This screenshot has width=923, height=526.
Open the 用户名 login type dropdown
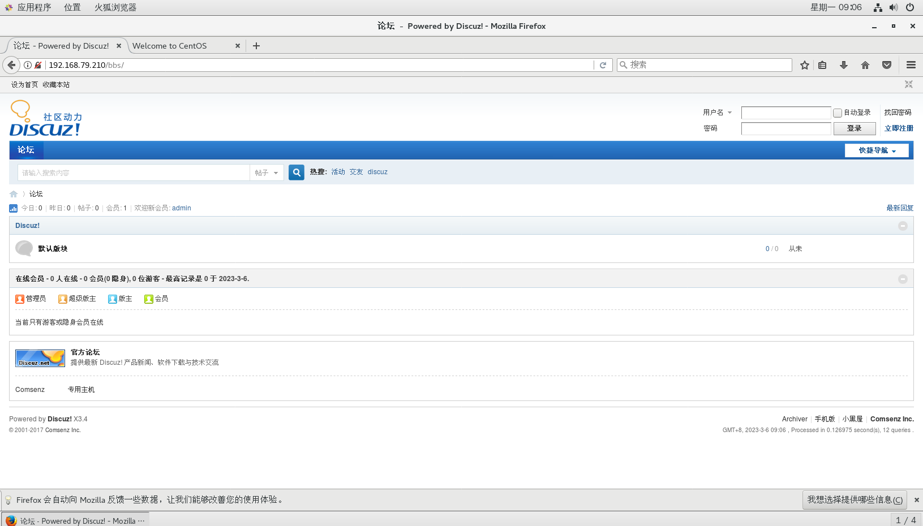tap(718, 113)
